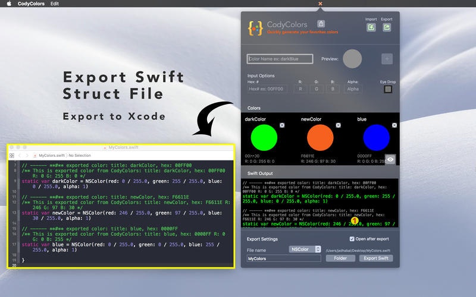Click the orange CodyColors menu bar icon

pos(320,4)
